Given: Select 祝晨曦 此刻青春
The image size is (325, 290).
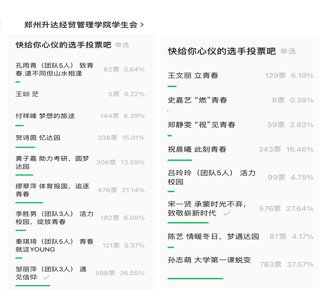Looking at the screenshot, I should 197,149.
